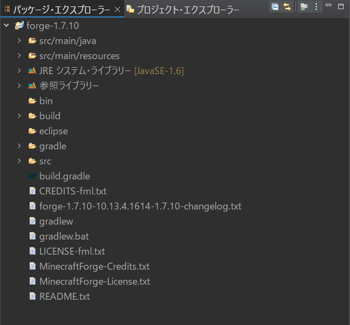
Task: Select the build.gradle file name
Action: 65,176
